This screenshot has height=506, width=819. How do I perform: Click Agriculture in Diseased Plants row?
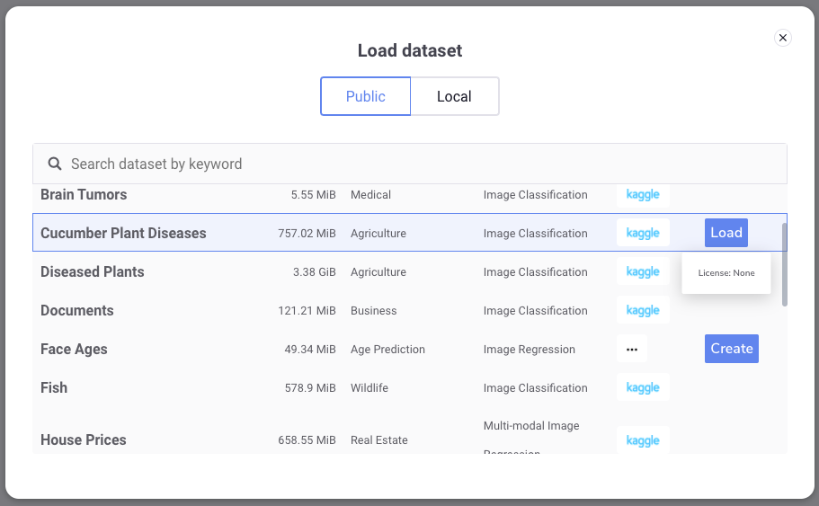coord(378,272)
